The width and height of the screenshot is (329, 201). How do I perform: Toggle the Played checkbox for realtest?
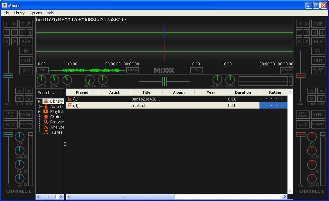coord(70,105)
